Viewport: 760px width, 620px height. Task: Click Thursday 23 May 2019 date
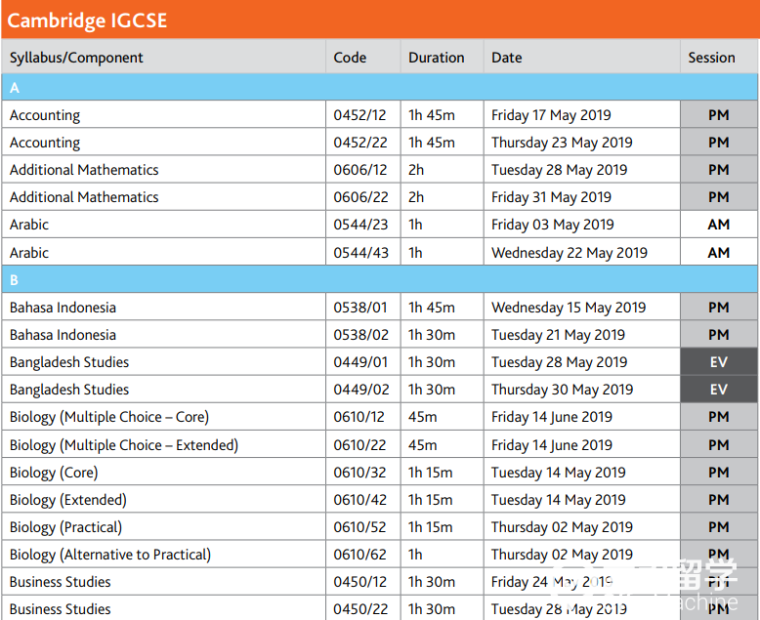pos(562,143)
